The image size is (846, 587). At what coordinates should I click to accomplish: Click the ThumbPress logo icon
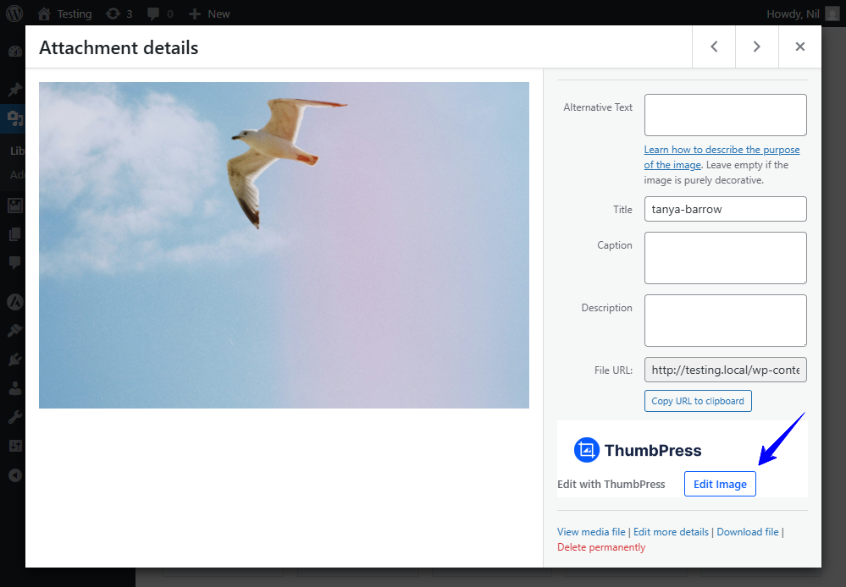(587, 450)
